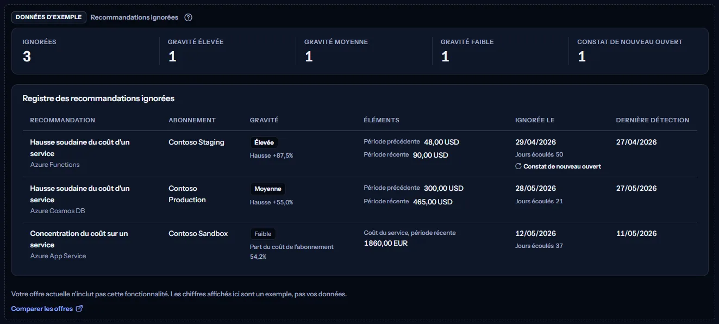Screen dimensions: 719x324
Task: Sort by the DERNIÈRE DÉTECTION column header
Action: [x=652, y=120]
